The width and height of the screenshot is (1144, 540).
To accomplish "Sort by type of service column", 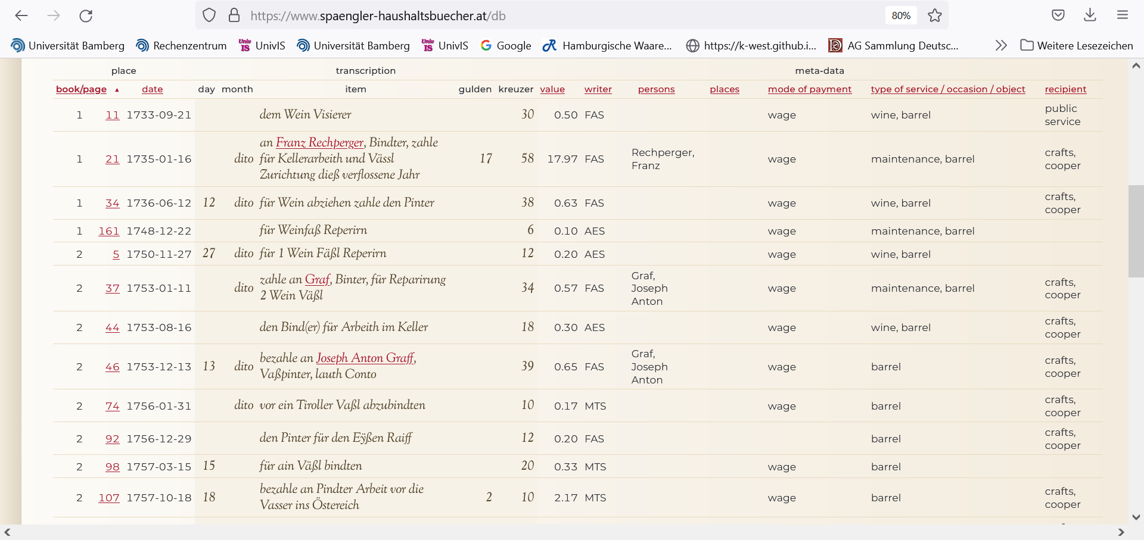I will (x=948, y=89).
